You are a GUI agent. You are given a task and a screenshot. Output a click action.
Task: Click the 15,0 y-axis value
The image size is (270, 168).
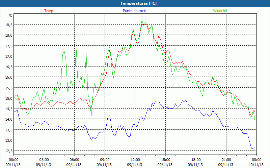pyautogui.click(x=9, y=98)
